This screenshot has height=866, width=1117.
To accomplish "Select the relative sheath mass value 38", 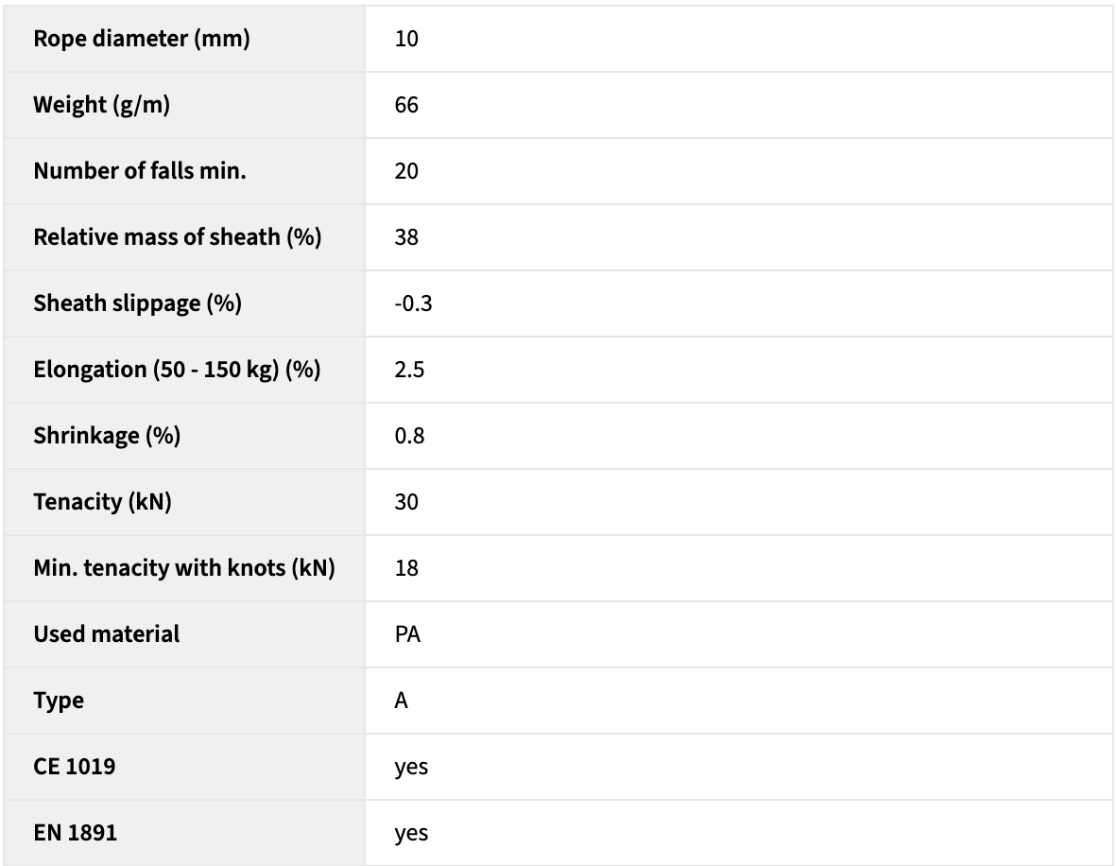I will [x=406, y=237].
